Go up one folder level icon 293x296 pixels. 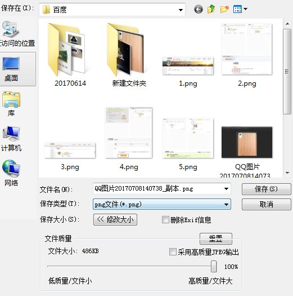coord(211,9)
